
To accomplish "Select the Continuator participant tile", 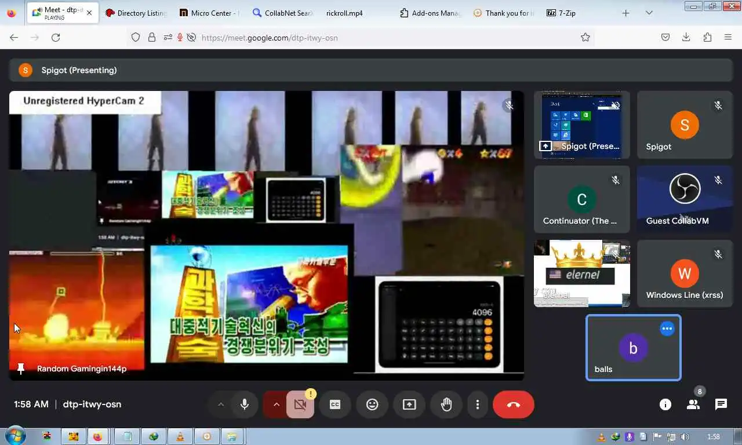I will coord(581,199).
